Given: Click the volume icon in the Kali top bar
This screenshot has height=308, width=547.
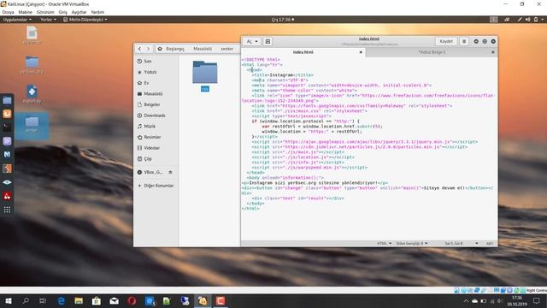Looking at the screenshot, I should pyautogui.click(x=528, y=20).
